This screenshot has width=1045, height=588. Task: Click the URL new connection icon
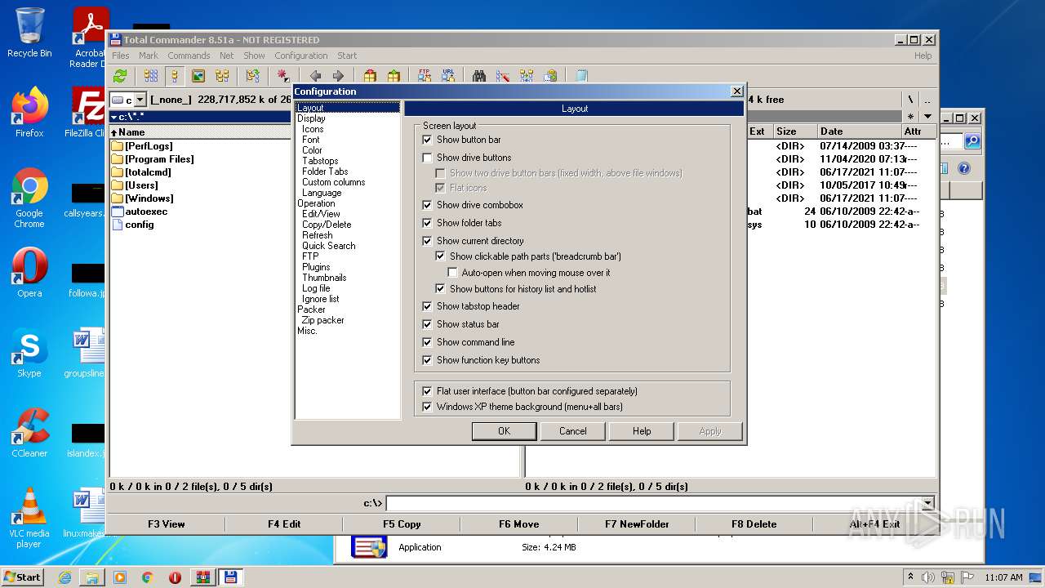coord(448,76)
